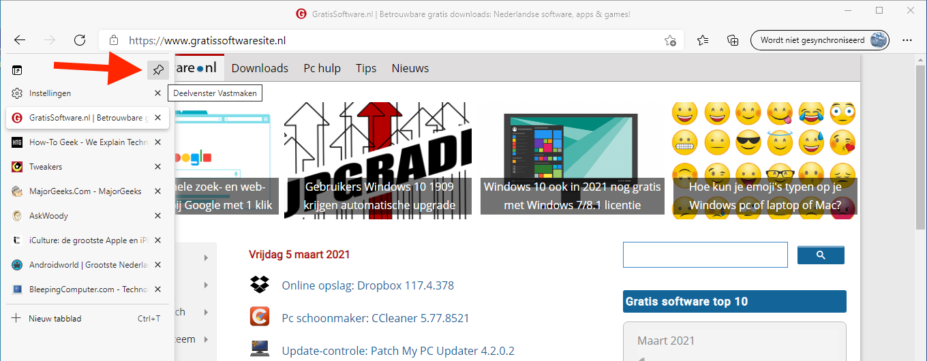Go back to previous page
The image size is (927, 361).
point(20,40)
